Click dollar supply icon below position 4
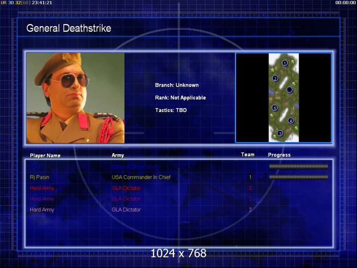Image resolution: width=357 pixels, height=268 pixels. 296,128
